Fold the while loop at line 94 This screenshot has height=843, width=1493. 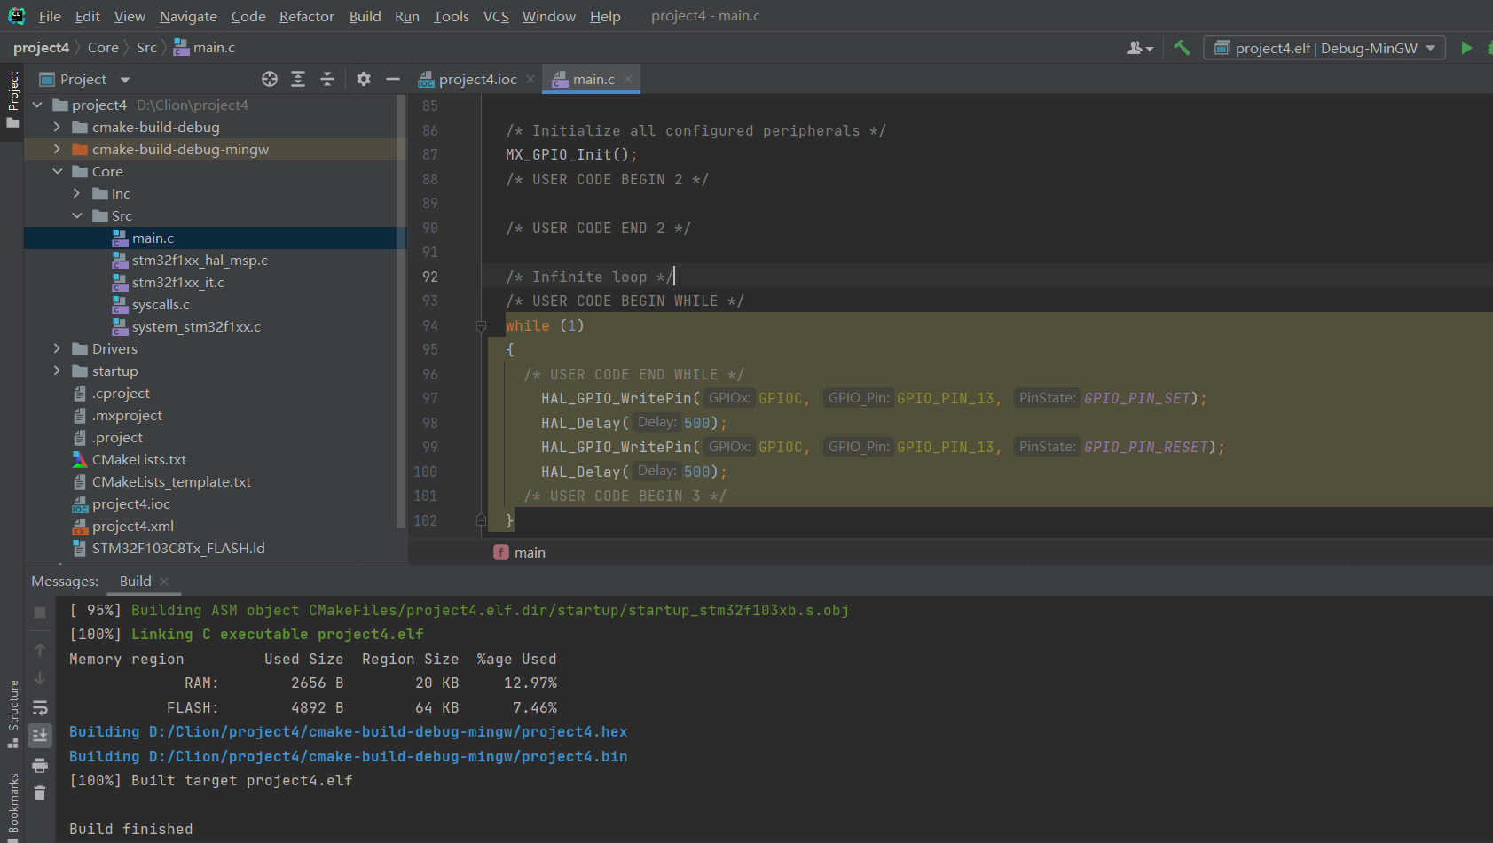tap(482, 326)
